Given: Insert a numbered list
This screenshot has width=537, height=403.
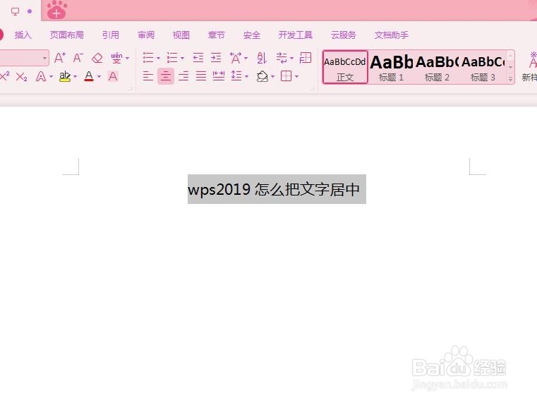Looking at the screenshot, I should (172, 58).
